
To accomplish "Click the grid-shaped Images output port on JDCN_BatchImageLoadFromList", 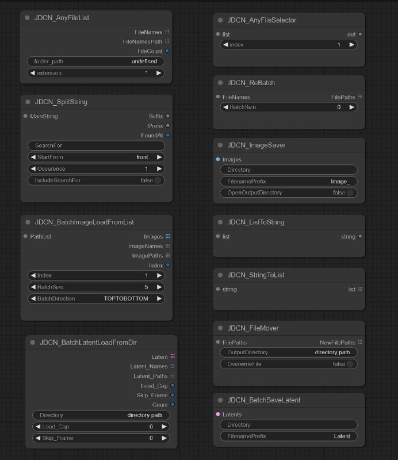I will coord(167,236).
